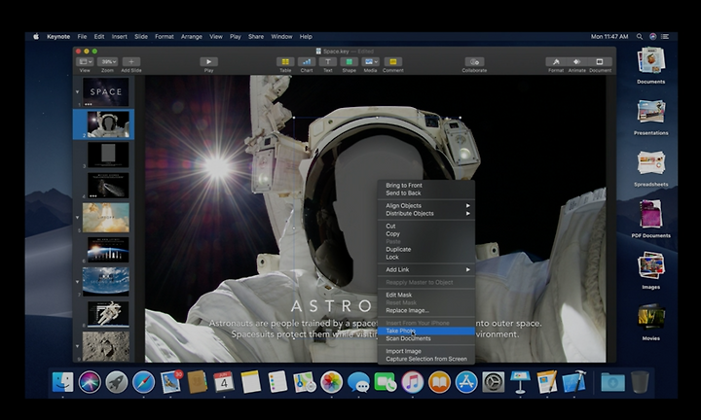This screenshot has height=420, width=701.
Task: Open Mail with 30 badge in Dock
Action: coord(170,382)
